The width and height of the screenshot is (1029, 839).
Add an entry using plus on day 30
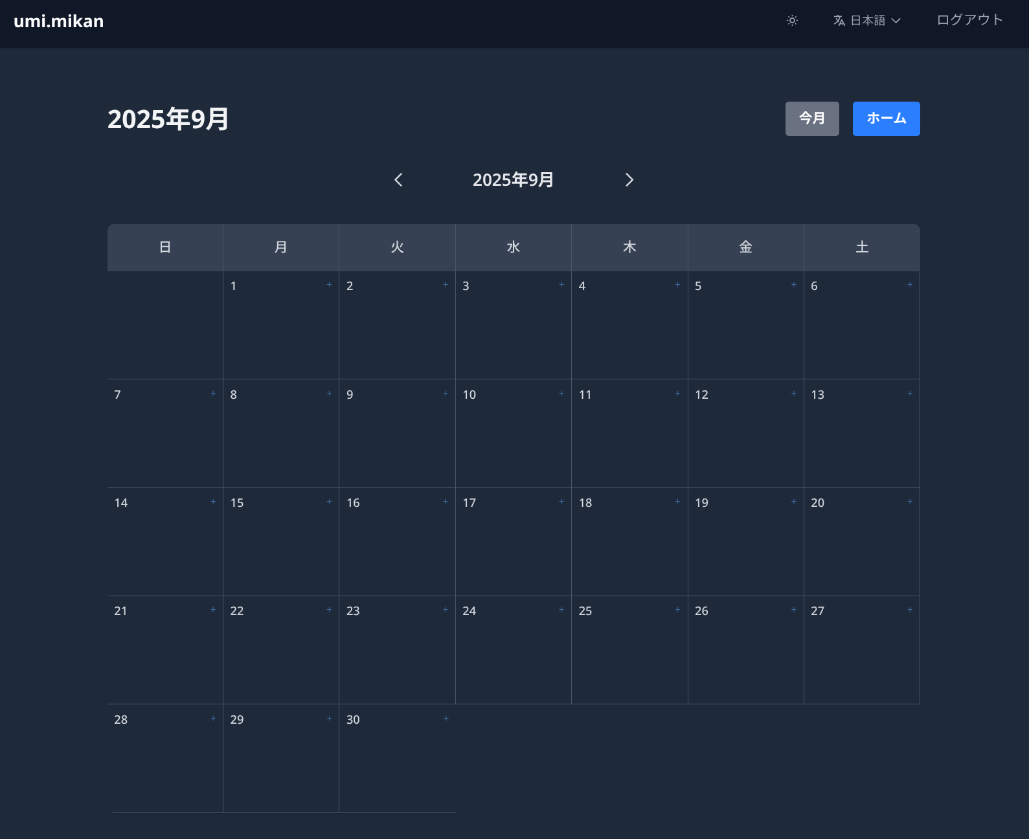(x=446, y=719)
